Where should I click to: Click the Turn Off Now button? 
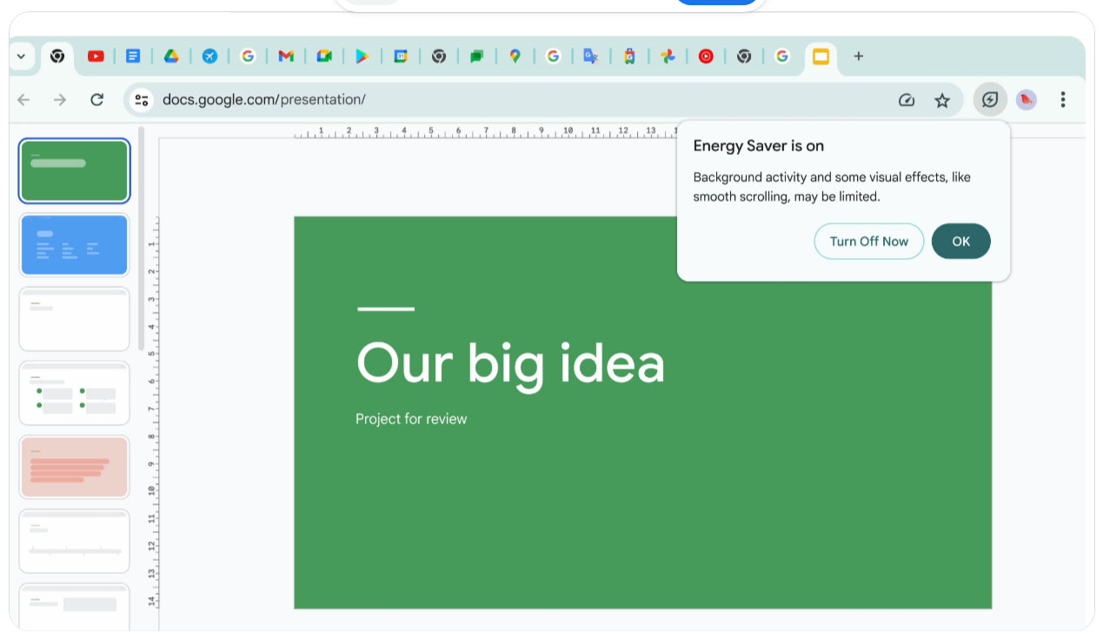tap(868, 242)
